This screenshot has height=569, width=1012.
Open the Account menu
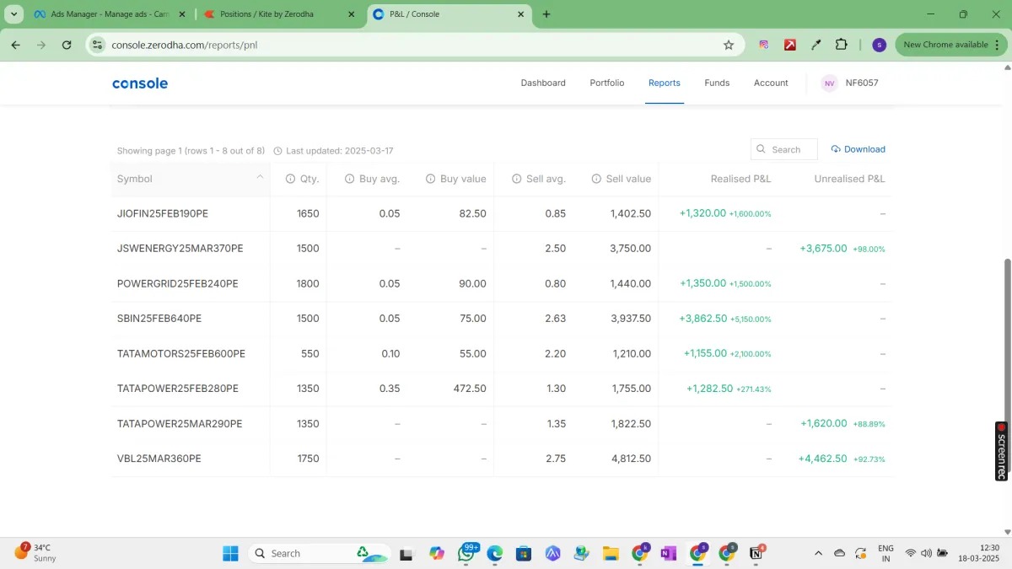click(x=771, y=83)
